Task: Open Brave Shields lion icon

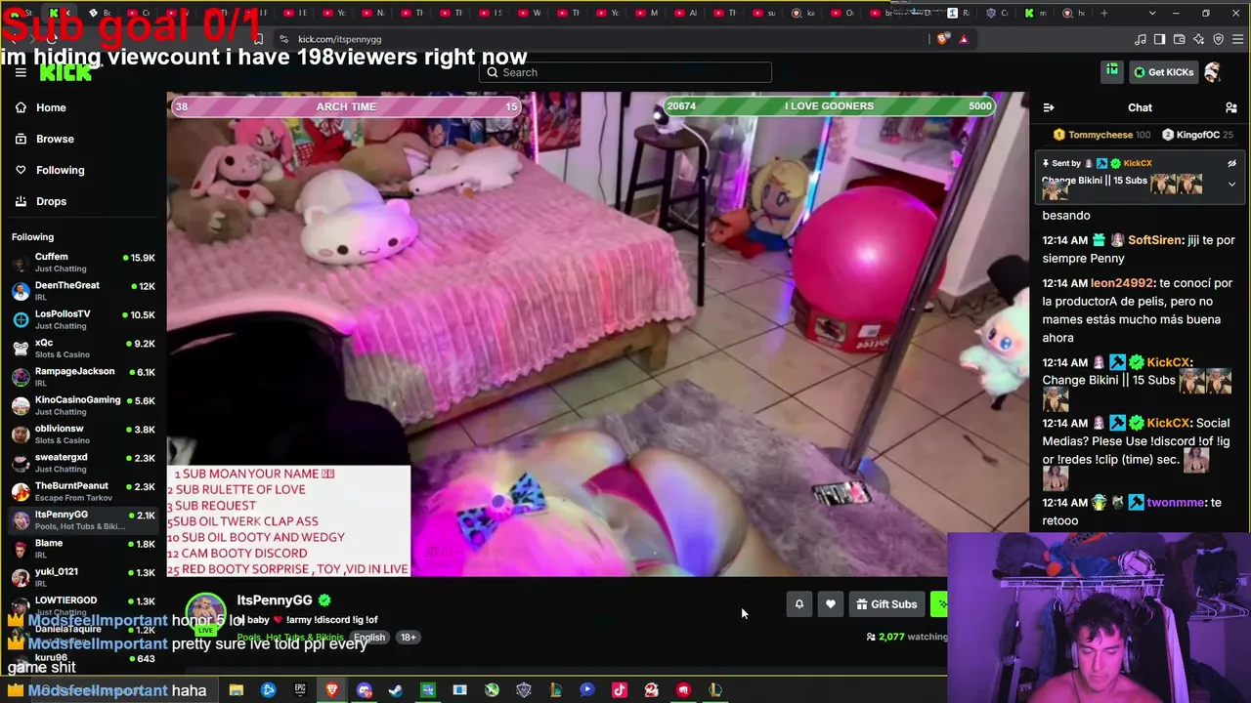Action: coord(942,39)
